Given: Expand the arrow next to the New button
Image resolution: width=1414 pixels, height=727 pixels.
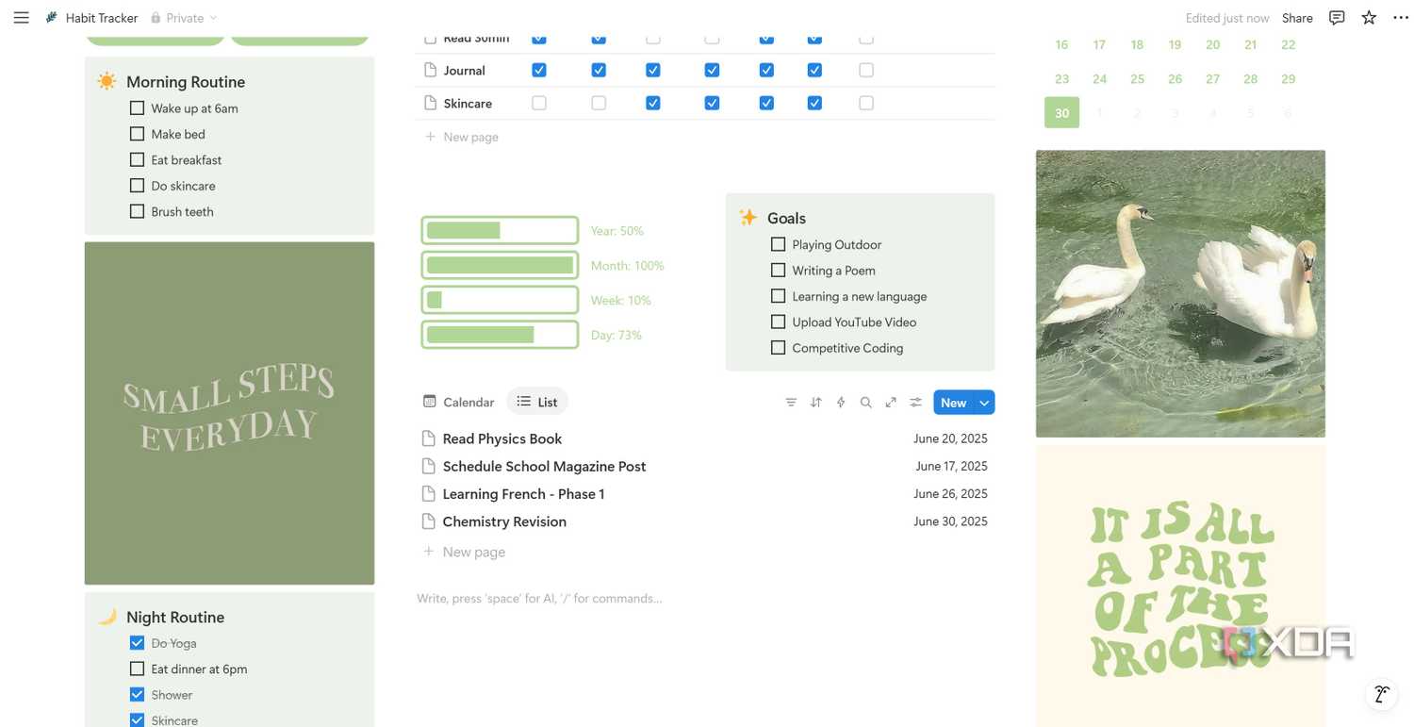Looking at the screenshot, I should [984, 403].
